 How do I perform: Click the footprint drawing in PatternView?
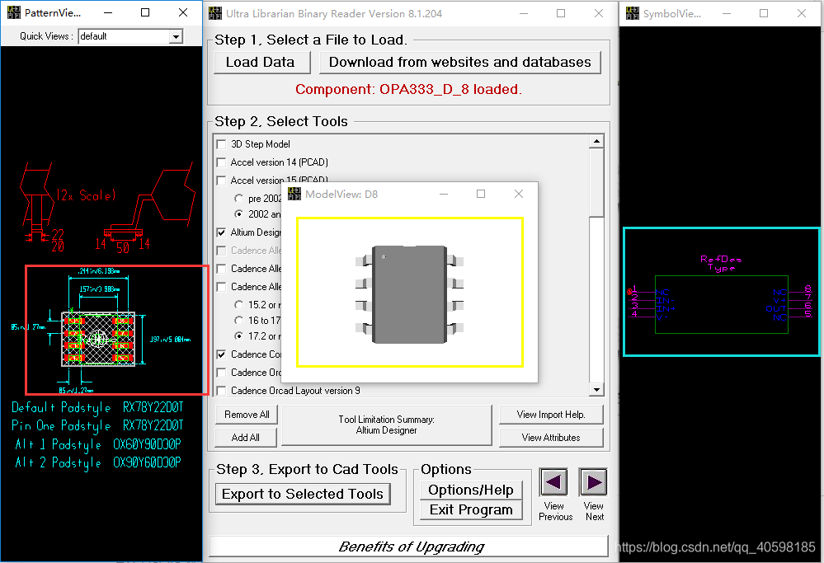coord(98,339)
